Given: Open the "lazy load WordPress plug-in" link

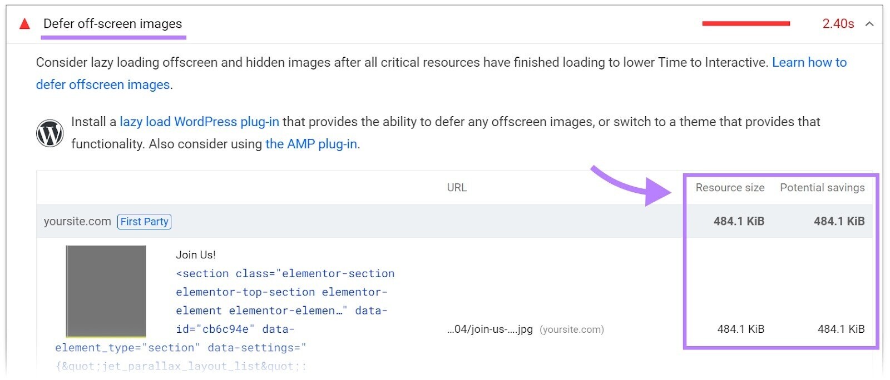Looking at the screenshot, I should point(200,122).
